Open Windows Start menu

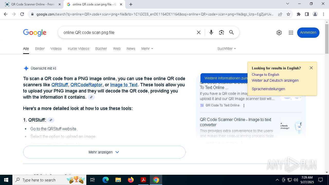coord(6,180)
